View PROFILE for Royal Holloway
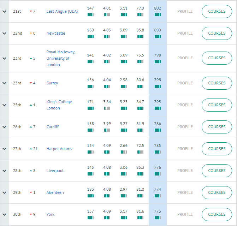The height and width of the screenshot is (226, 237). (185, 58)
